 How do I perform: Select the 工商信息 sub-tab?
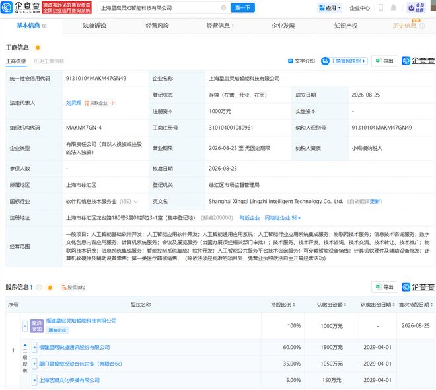point(16,61)
